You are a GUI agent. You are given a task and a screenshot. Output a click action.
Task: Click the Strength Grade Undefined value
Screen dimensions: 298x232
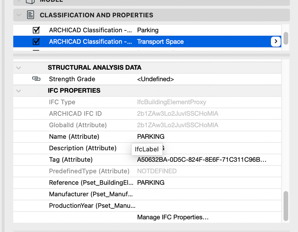(155, 79)
